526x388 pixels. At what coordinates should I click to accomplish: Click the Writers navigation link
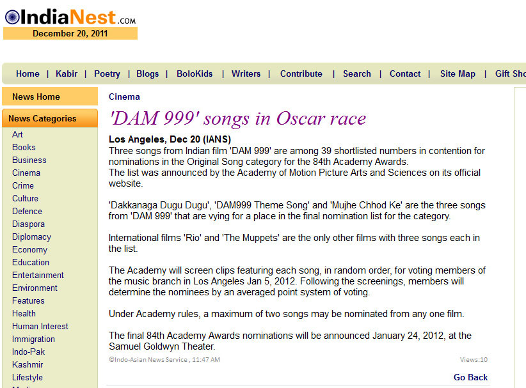click(246, 74)
